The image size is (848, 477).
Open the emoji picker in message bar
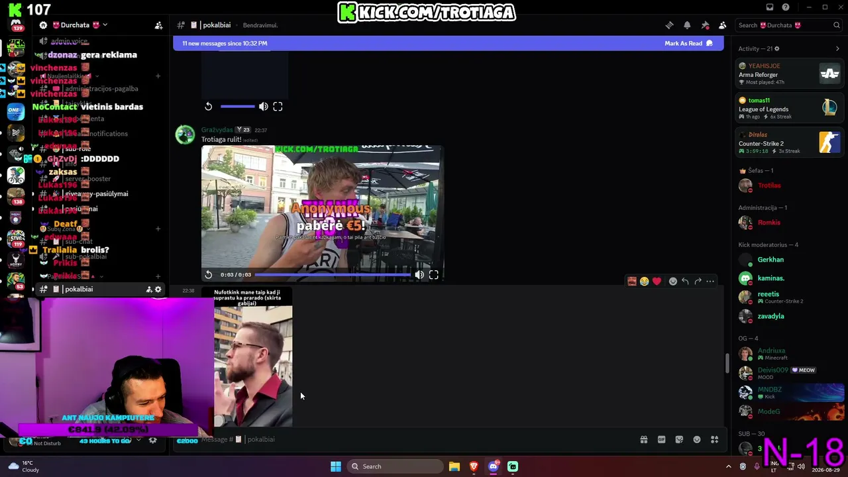(x=696, y=439)
